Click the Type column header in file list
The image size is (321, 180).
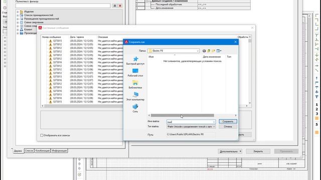click(229, 56)
